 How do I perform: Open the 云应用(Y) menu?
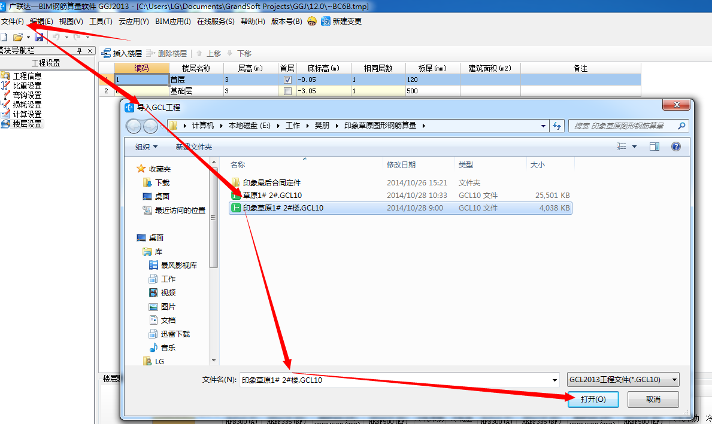(x=134, y=22)
